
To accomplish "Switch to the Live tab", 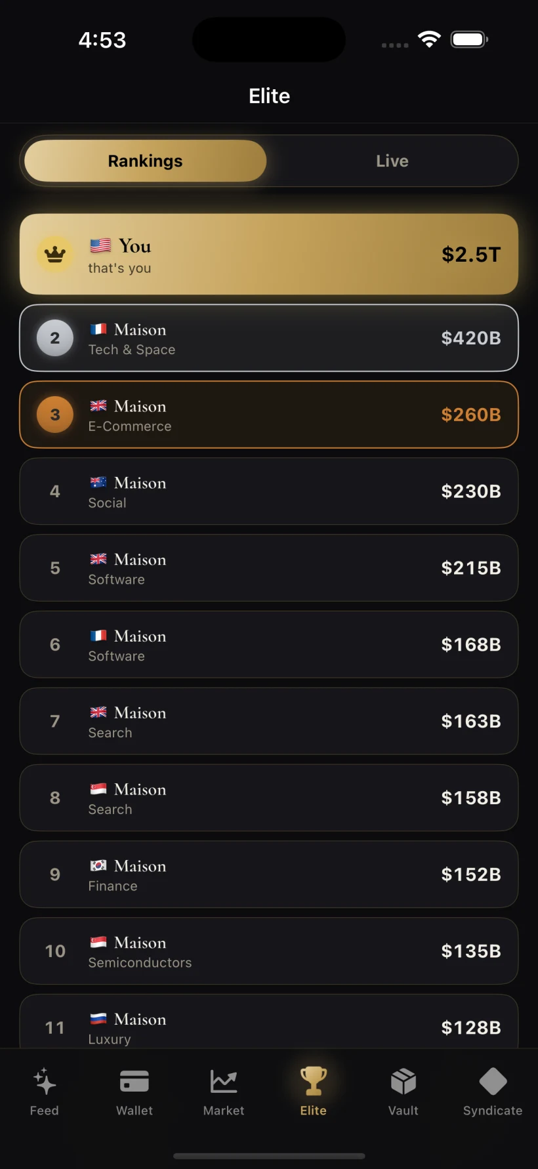I will point(392,161).
